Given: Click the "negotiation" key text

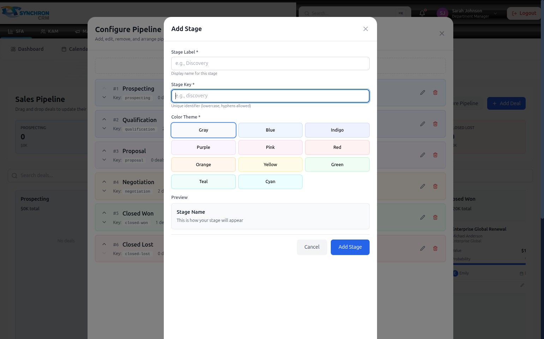Looking at the screenshot, I should point(137,191).
